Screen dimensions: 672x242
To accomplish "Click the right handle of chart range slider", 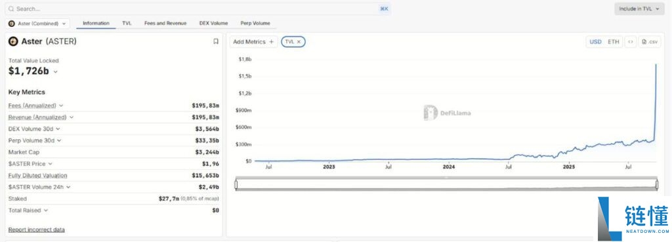I will pos(657,184).
